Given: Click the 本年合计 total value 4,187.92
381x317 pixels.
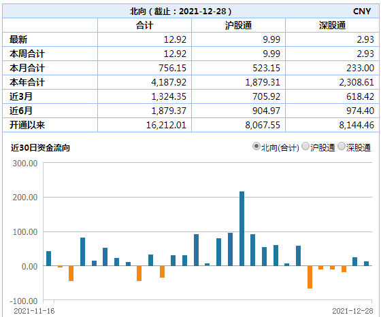Looking at the screenshot, I should point(169,82).
